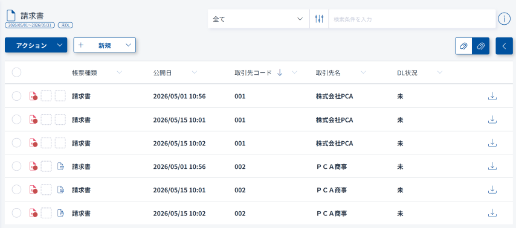Click the 請求書 document icon in header
The height and width of the screenshot is (228, 516).
point(11,16)
